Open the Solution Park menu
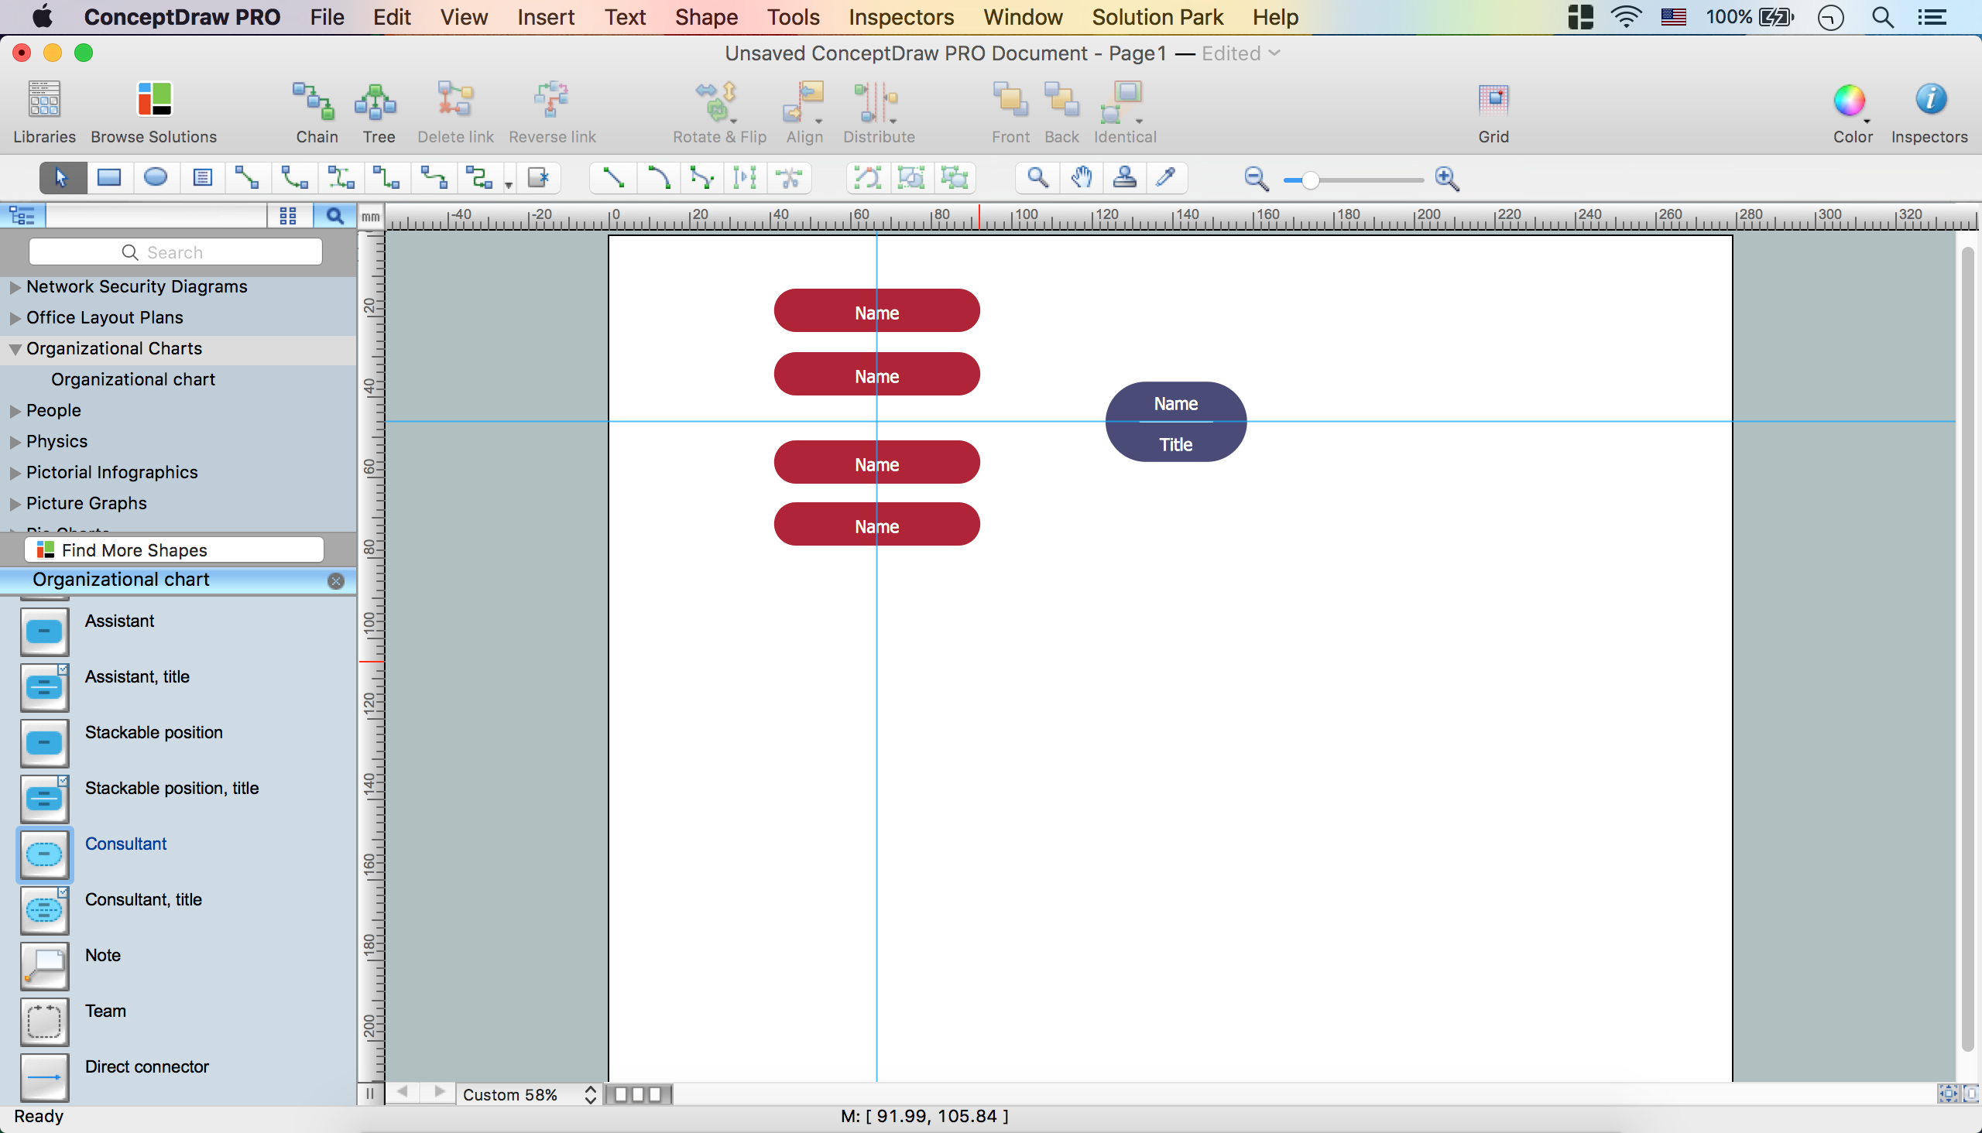Screen dimensions: 1982x1133 (1157, 17)
